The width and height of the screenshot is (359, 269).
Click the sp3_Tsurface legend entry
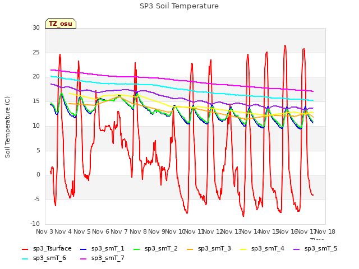(47, 249)
